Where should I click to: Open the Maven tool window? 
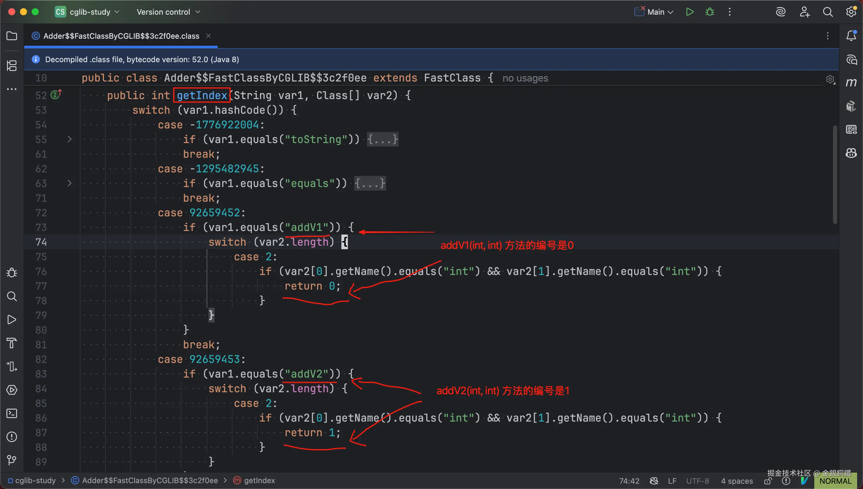851,83
